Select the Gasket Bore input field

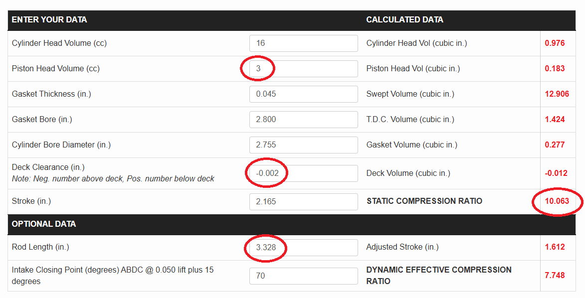(303, 120)
